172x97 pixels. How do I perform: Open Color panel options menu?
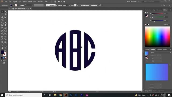tap(171, 10)
